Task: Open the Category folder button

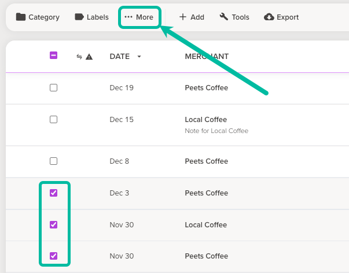Action: click(38, 17)
